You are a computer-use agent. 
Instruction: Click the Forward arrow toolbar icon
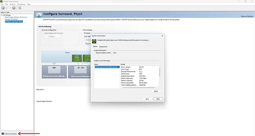pyautogui.click(x=14, y=8)
